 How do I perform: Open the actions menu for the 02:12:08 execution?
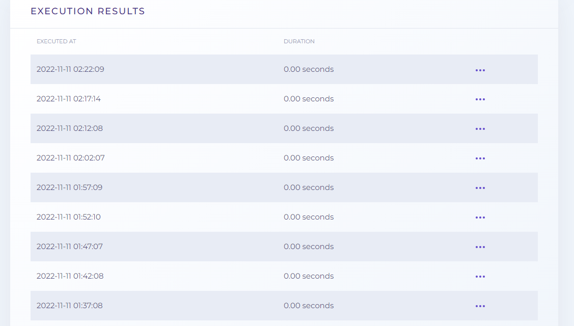click(480, 128)
